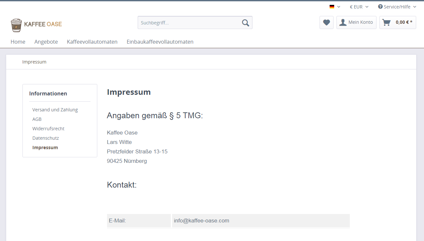Open the € EUR currency dropdown
The height and width of the screenshot is (241, 424).
click(359, 7)
